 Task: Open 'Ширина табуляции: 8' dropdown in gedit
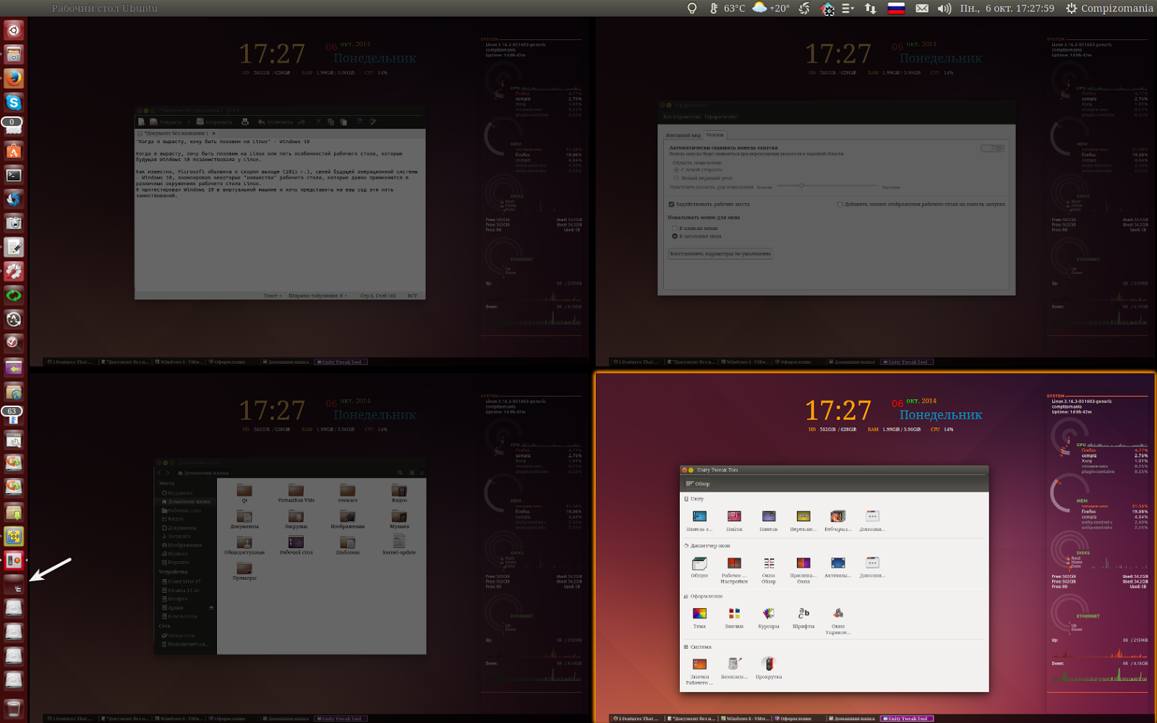coord(317,296)
